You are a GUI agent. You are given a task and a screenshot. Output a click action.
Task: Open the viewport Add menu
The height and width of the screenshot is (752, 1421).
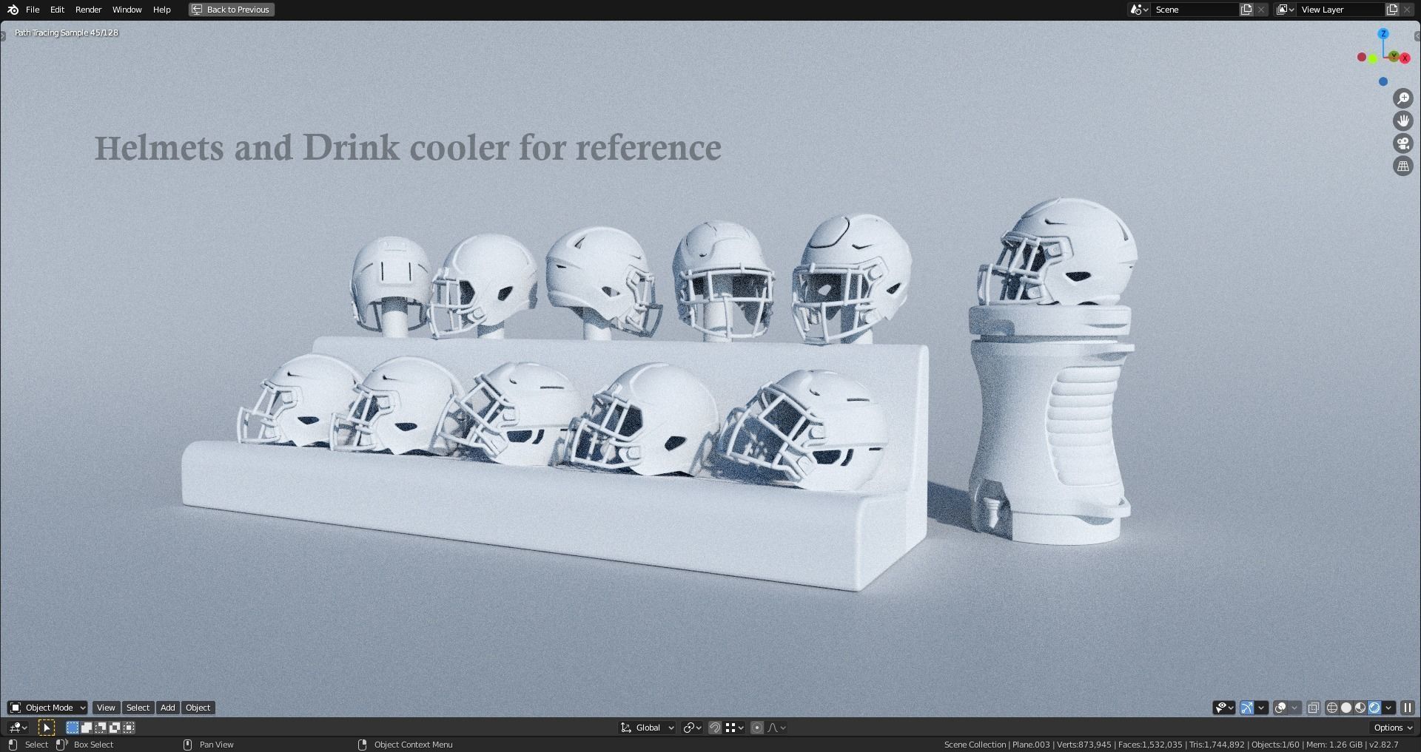coord(168,708)
